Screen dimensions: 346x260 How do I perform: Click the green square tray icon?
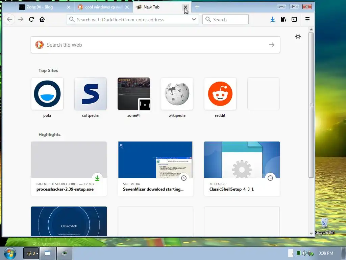pyautogui.click(x=299, y=253)
